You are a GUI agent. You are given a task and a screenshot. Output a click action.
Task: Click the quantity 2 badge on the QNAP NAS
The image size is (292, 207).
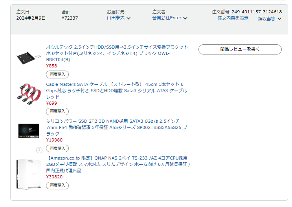tap(39, 150)
